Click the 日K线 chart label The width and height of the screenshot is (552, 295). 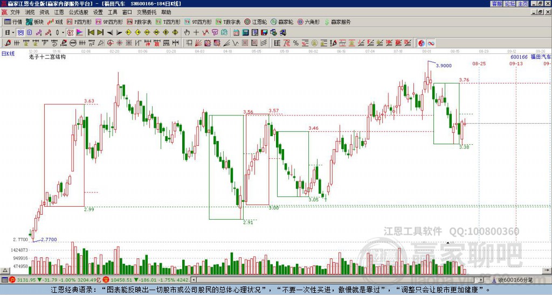coord(8,54)
